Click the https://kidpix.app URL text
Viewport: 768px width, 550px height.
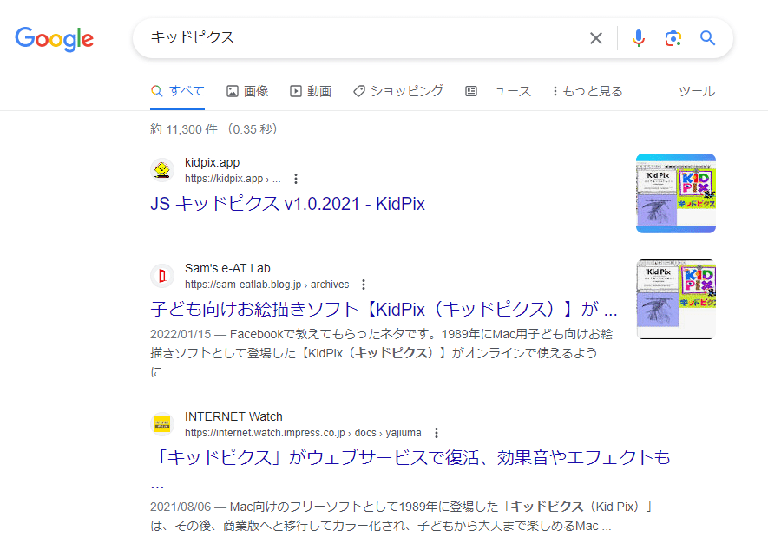233,179
